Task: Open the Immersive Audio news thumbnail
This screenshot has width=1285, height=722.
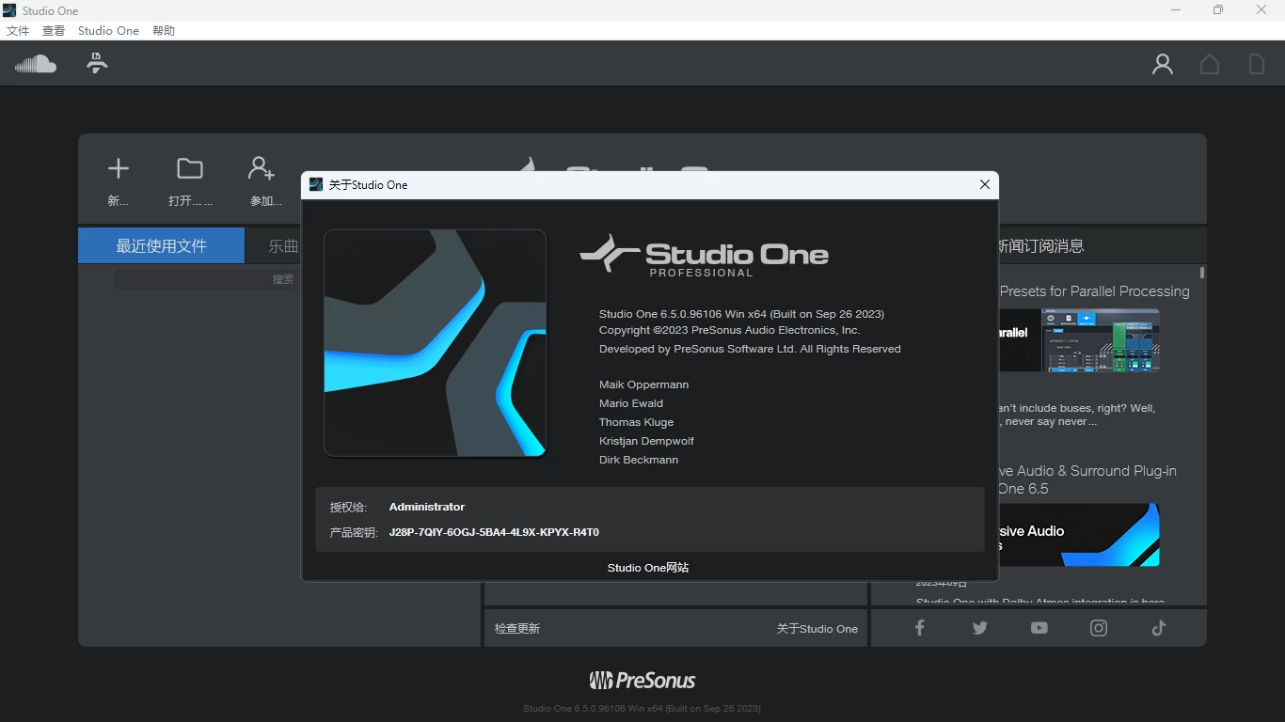Action: [x=1079, y=535]
